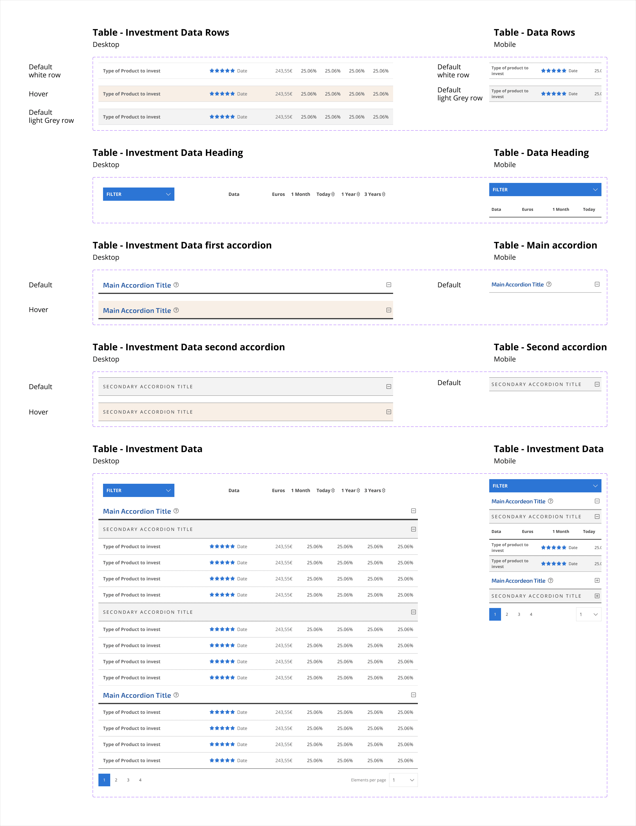Collapse hover-state Main Accordion Title example

(389, 310)
